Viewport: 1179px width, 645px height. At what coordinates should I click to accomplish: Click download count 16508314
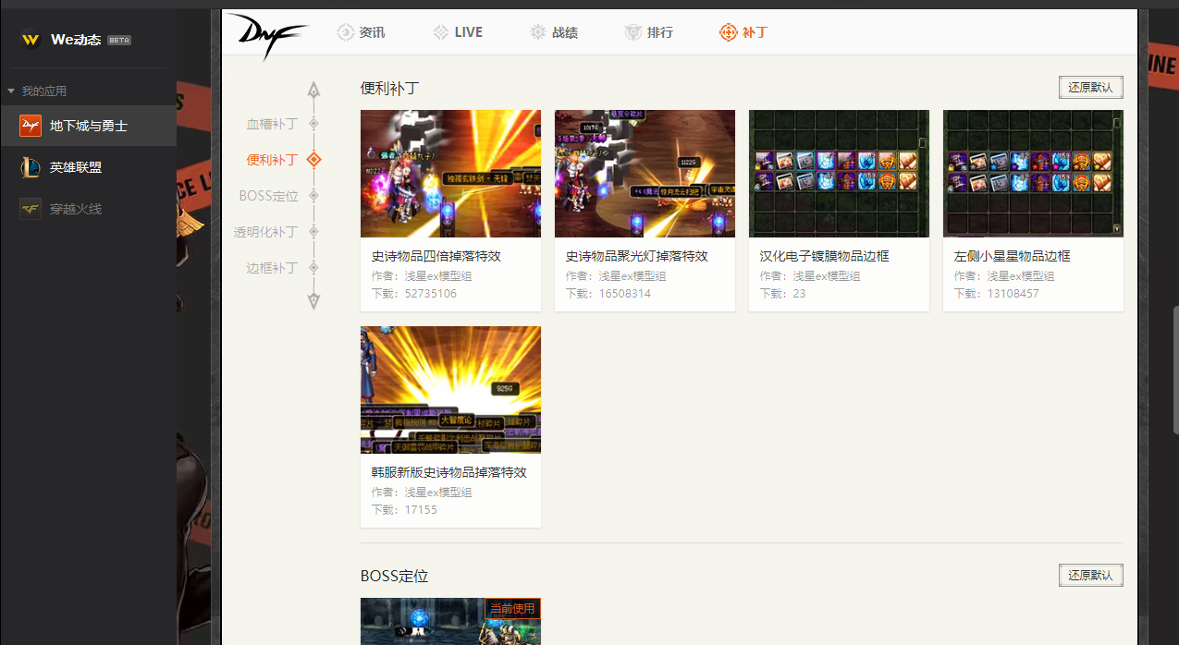(624, 294)
